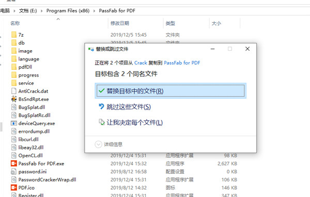Select PasswordCrackerWrap.dll file name
Screen dimensions: 310x197
[x=47, y=179]
